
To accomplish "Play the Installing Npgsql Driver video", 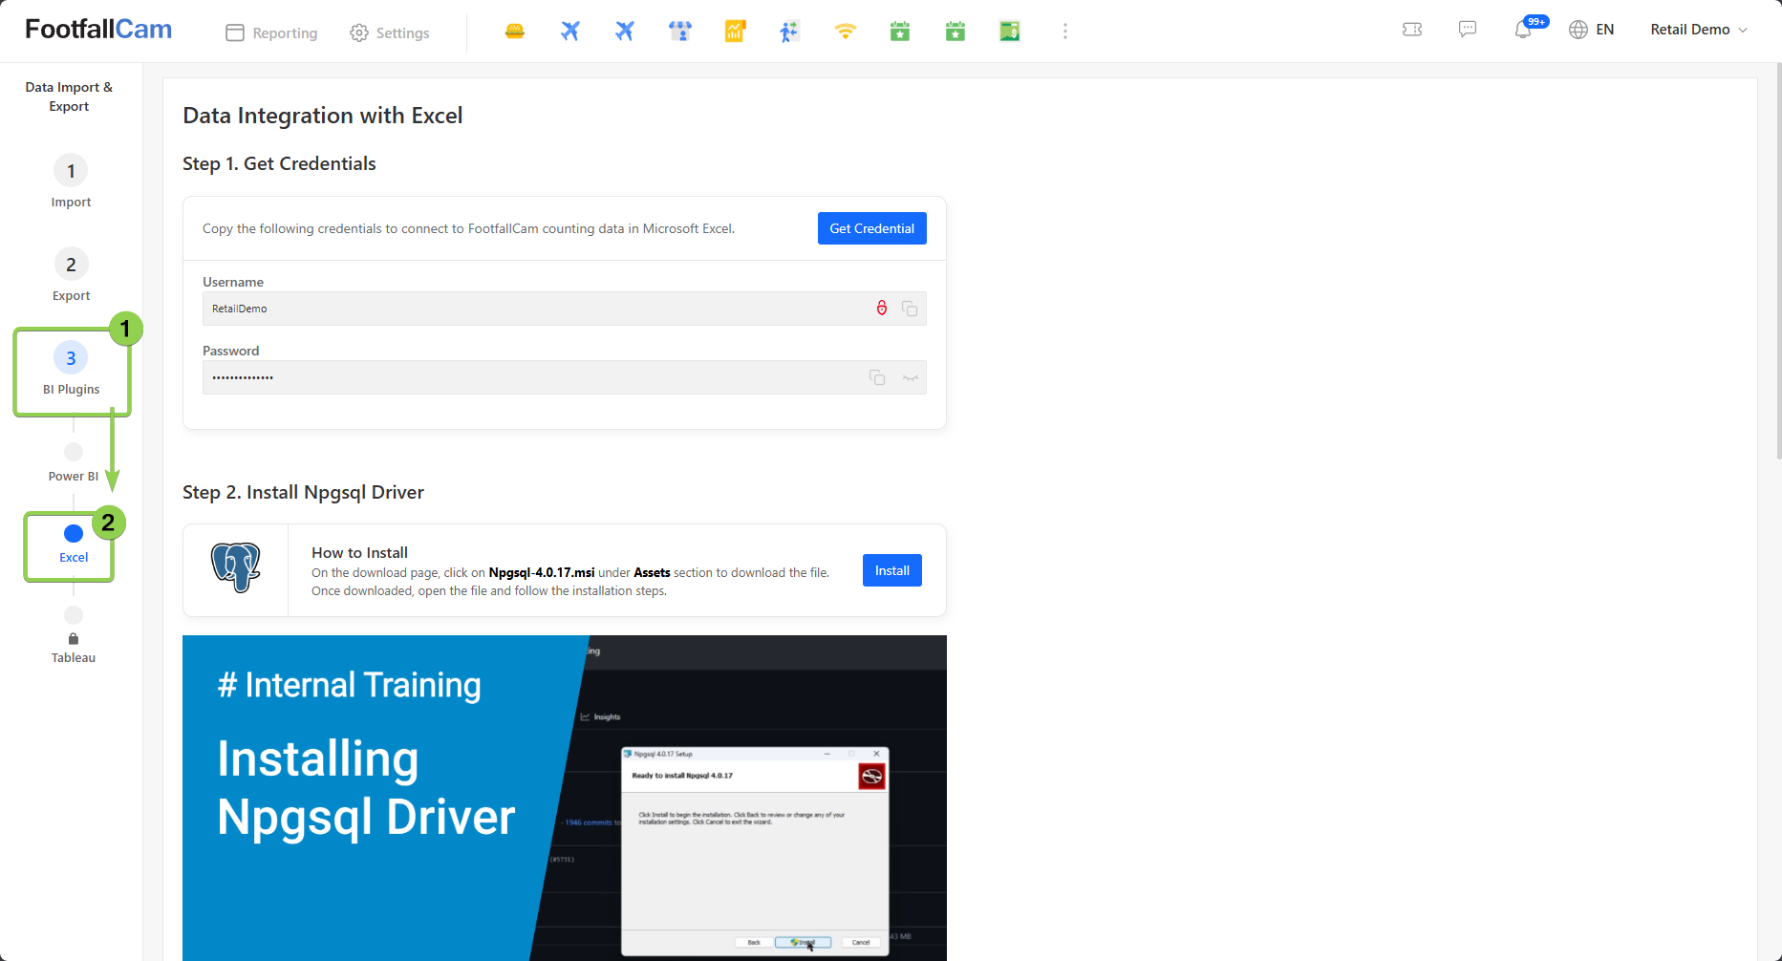I will click(x=565, y=798).
